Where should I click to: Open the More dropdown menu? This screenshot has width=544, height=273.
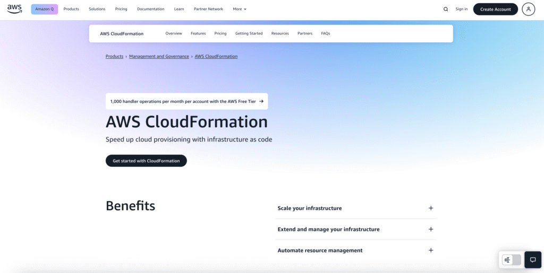(240, 10)
